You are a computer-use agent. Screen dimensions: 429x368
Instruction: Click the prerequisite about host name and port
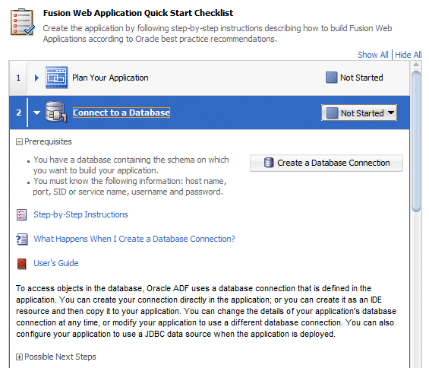130,186
